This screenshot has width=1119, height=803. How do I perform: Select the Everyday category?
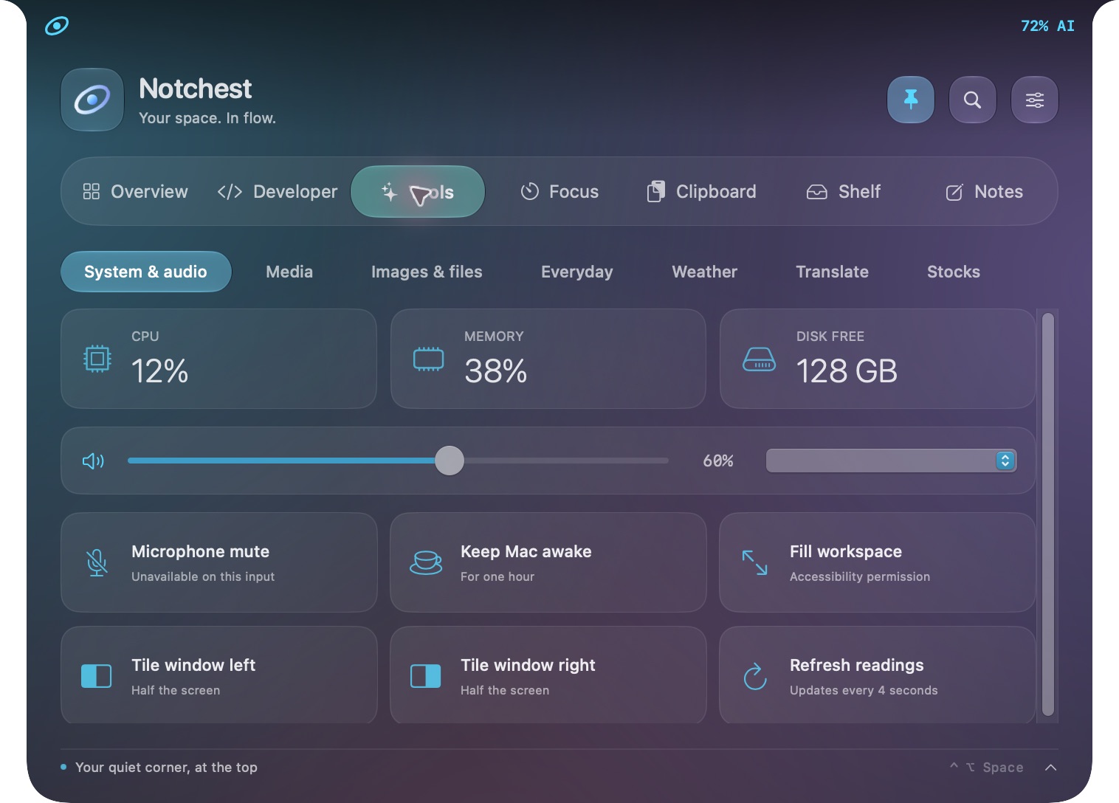click(x=577, y=272)
